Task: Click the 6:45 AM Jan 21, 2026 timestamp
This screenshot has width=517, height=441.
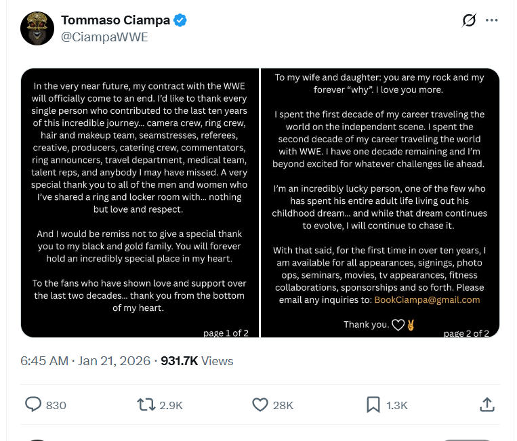Action: tap(85, 361)
